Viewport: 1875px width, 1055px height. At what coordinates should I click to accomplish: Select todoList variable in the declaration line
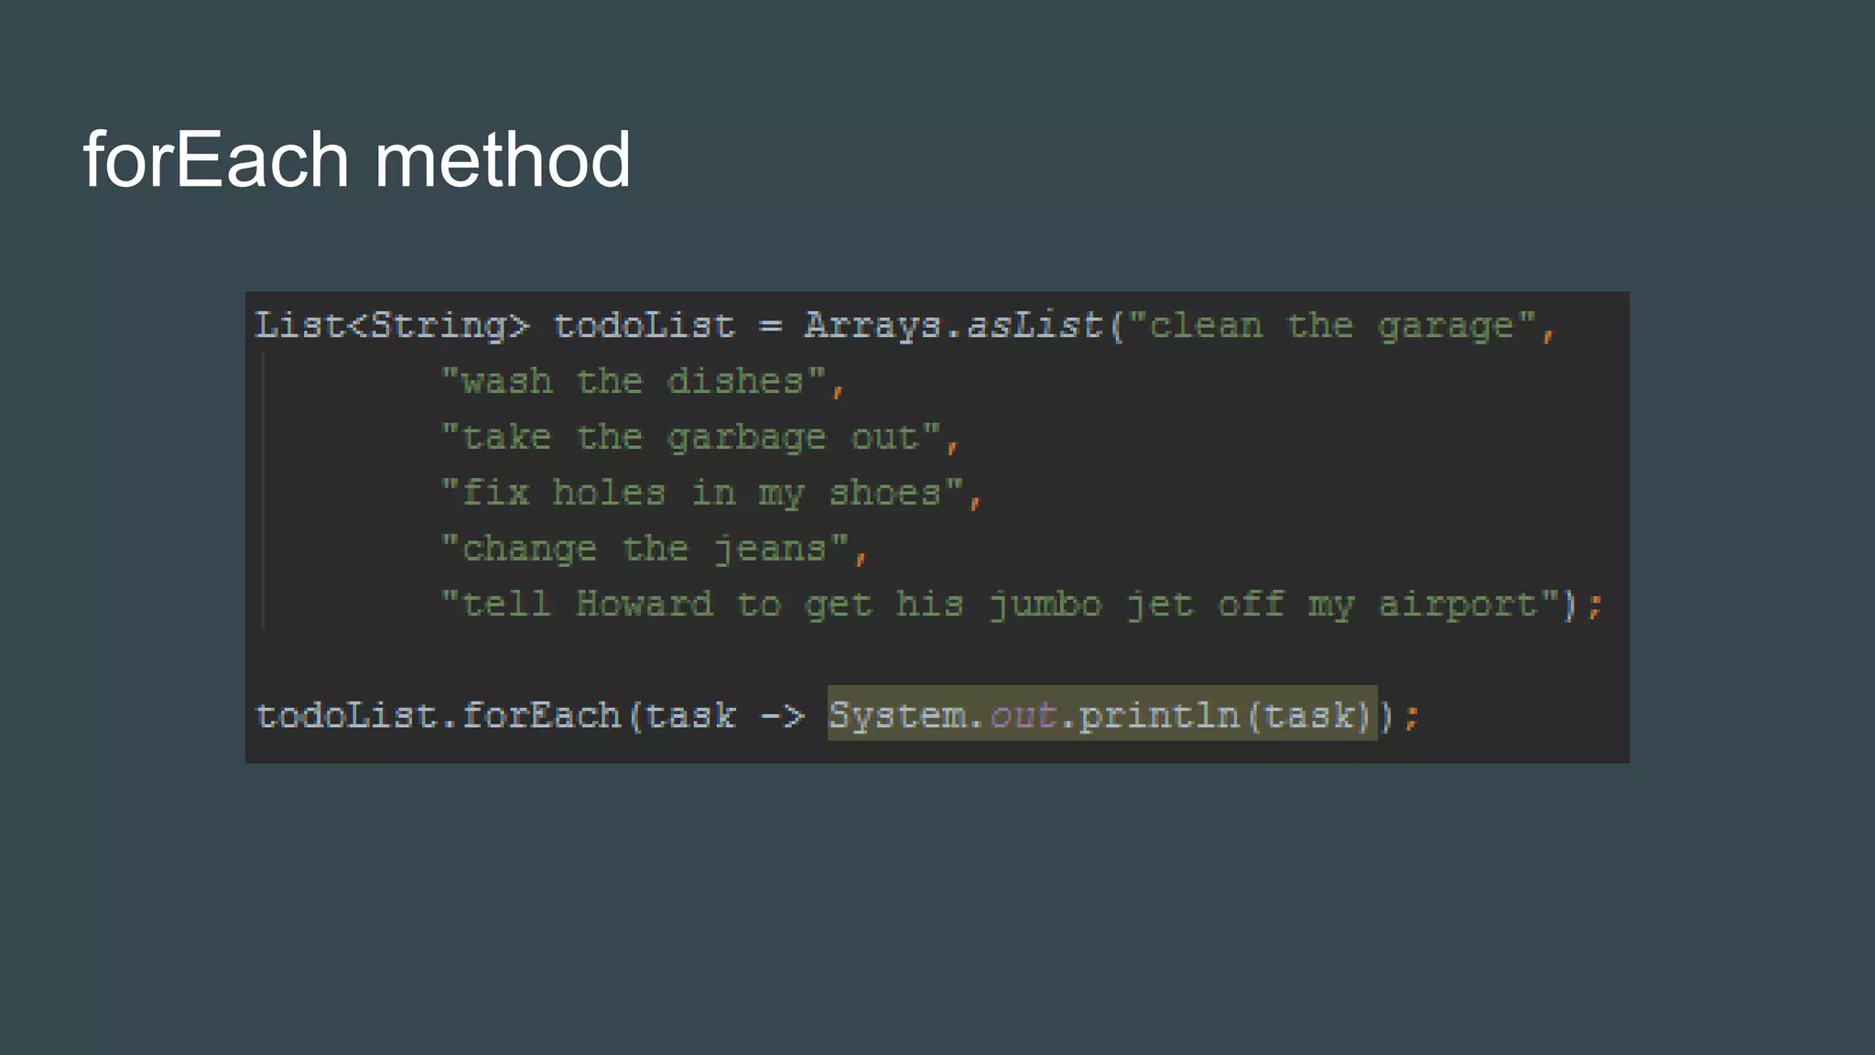(644, 326)
